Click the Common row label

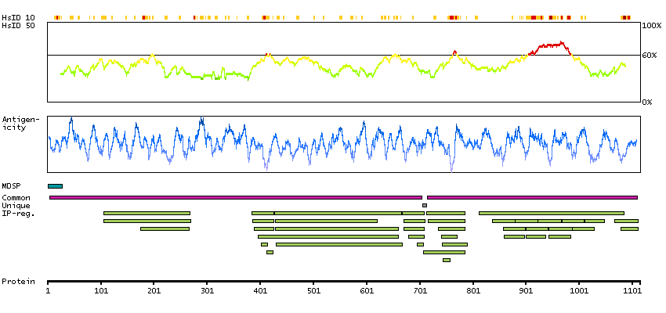point(14,197)
